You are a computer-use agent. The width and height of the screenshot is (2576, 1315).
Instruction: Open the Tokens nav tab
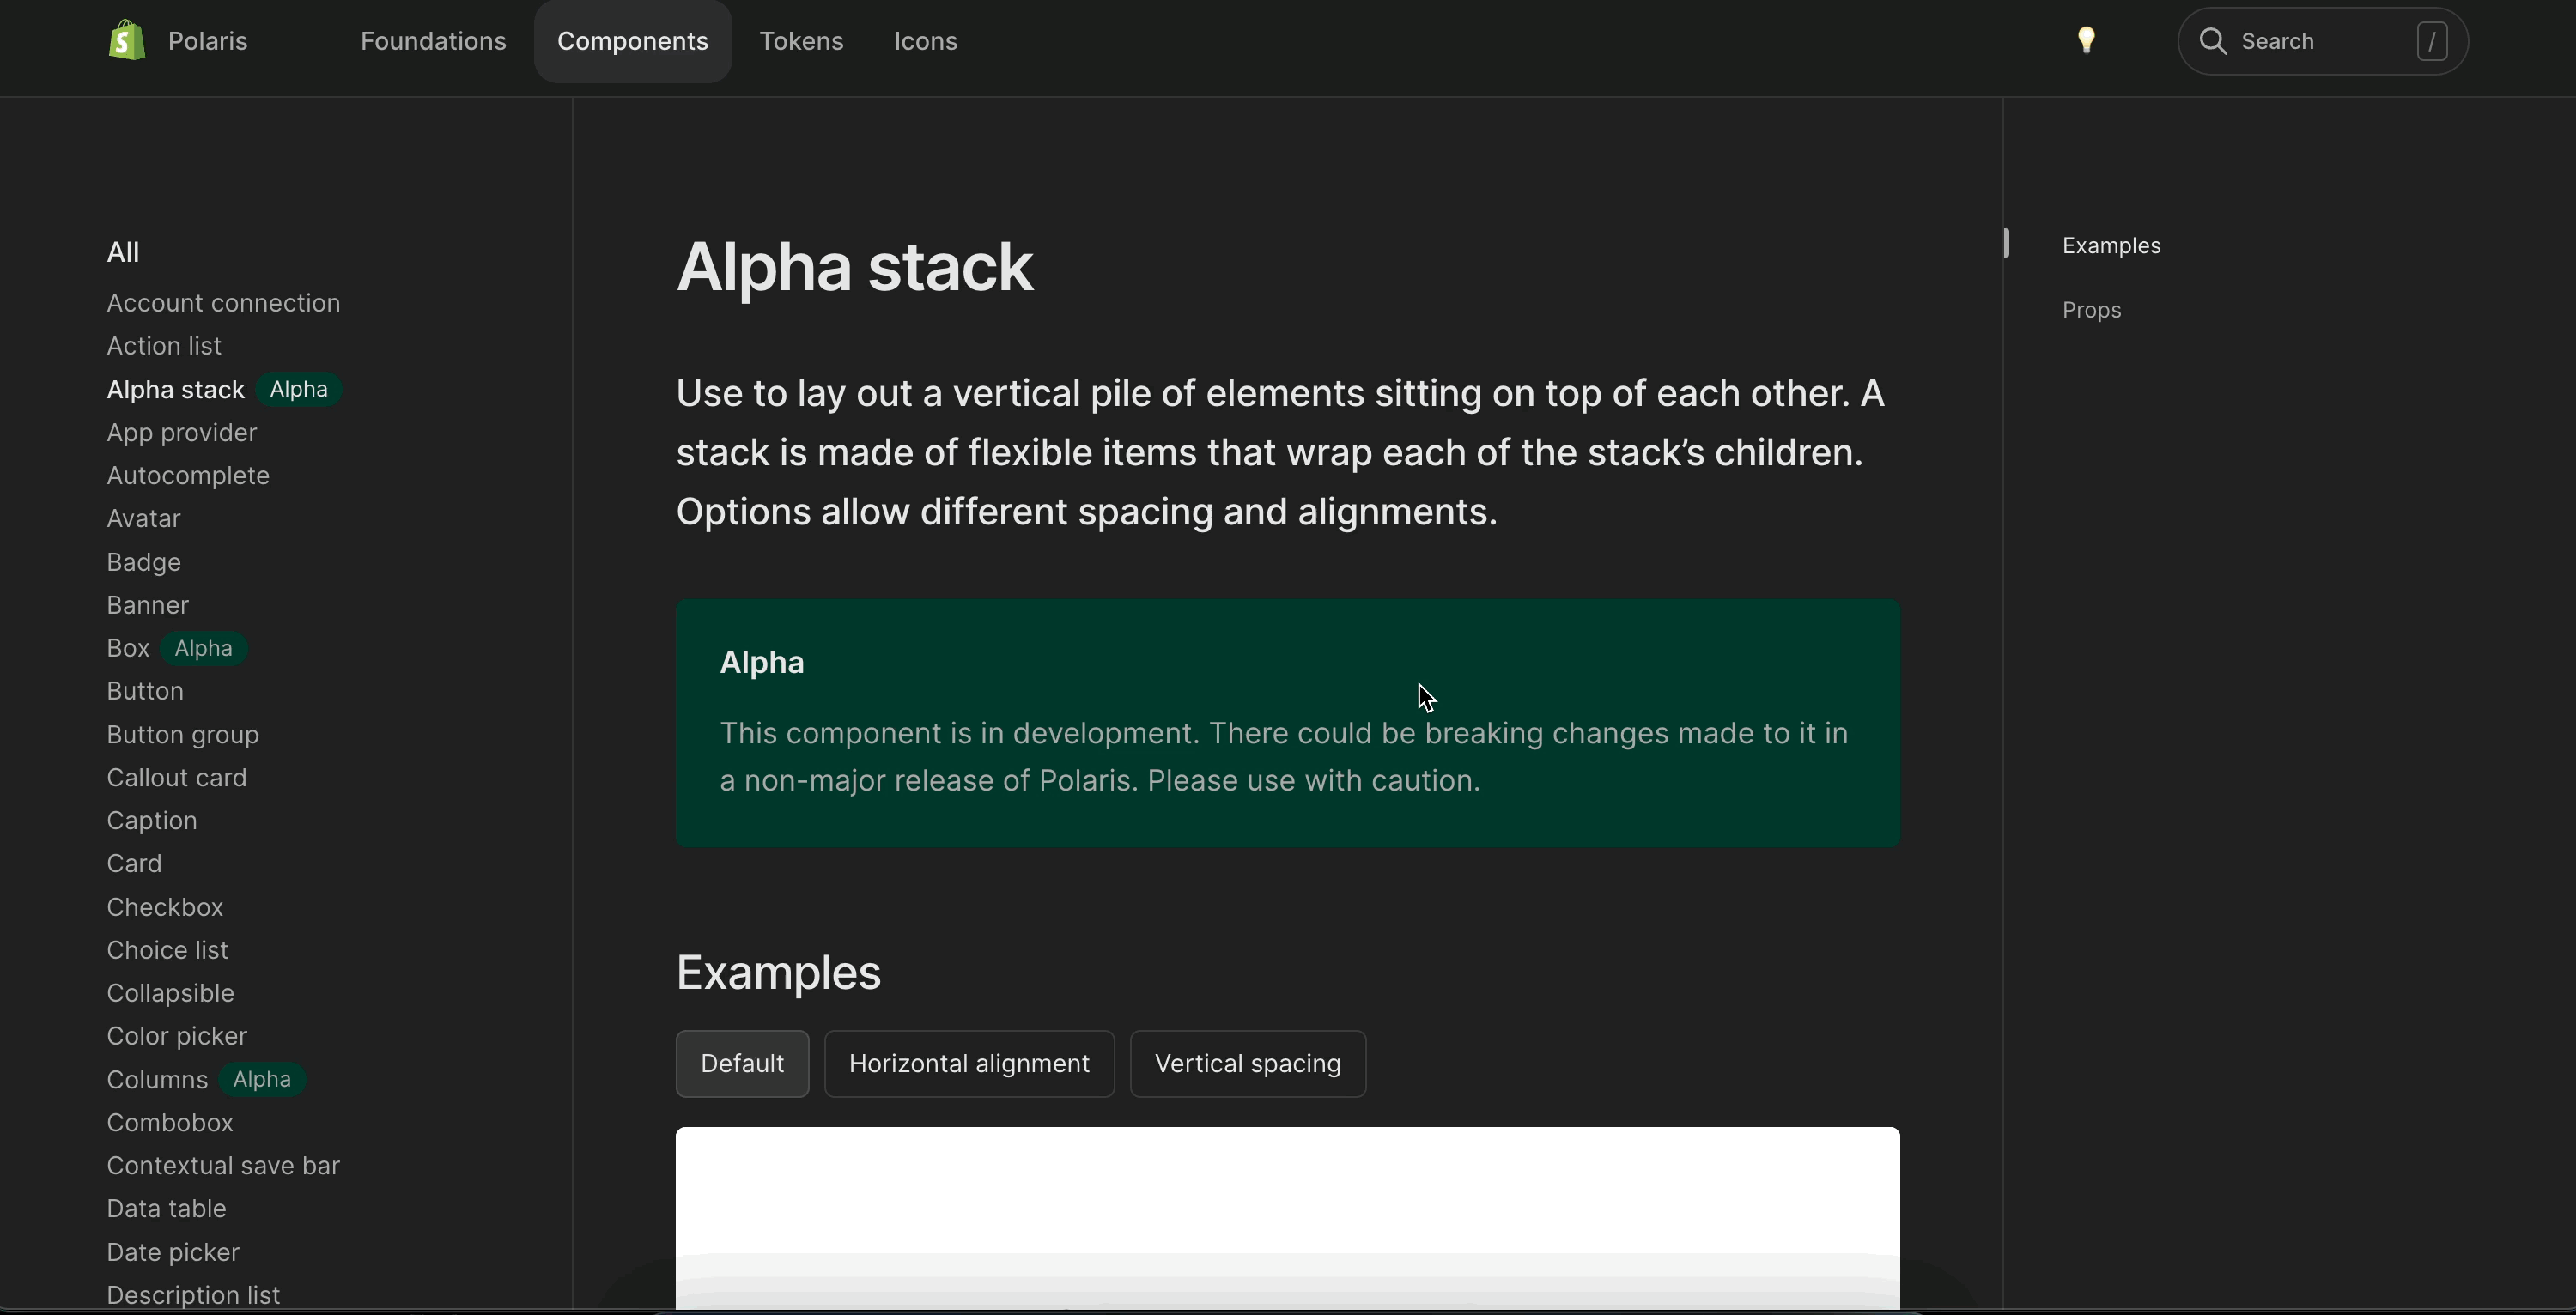pyautogui.click(x=801, y=41)
